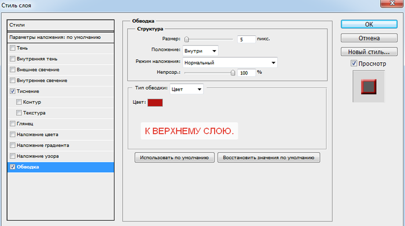Image resolution: width=405 pixels, height=226 pixels.
Task: Enable the Внешнее свечение checkbox
Action: (x=12, y=70)
